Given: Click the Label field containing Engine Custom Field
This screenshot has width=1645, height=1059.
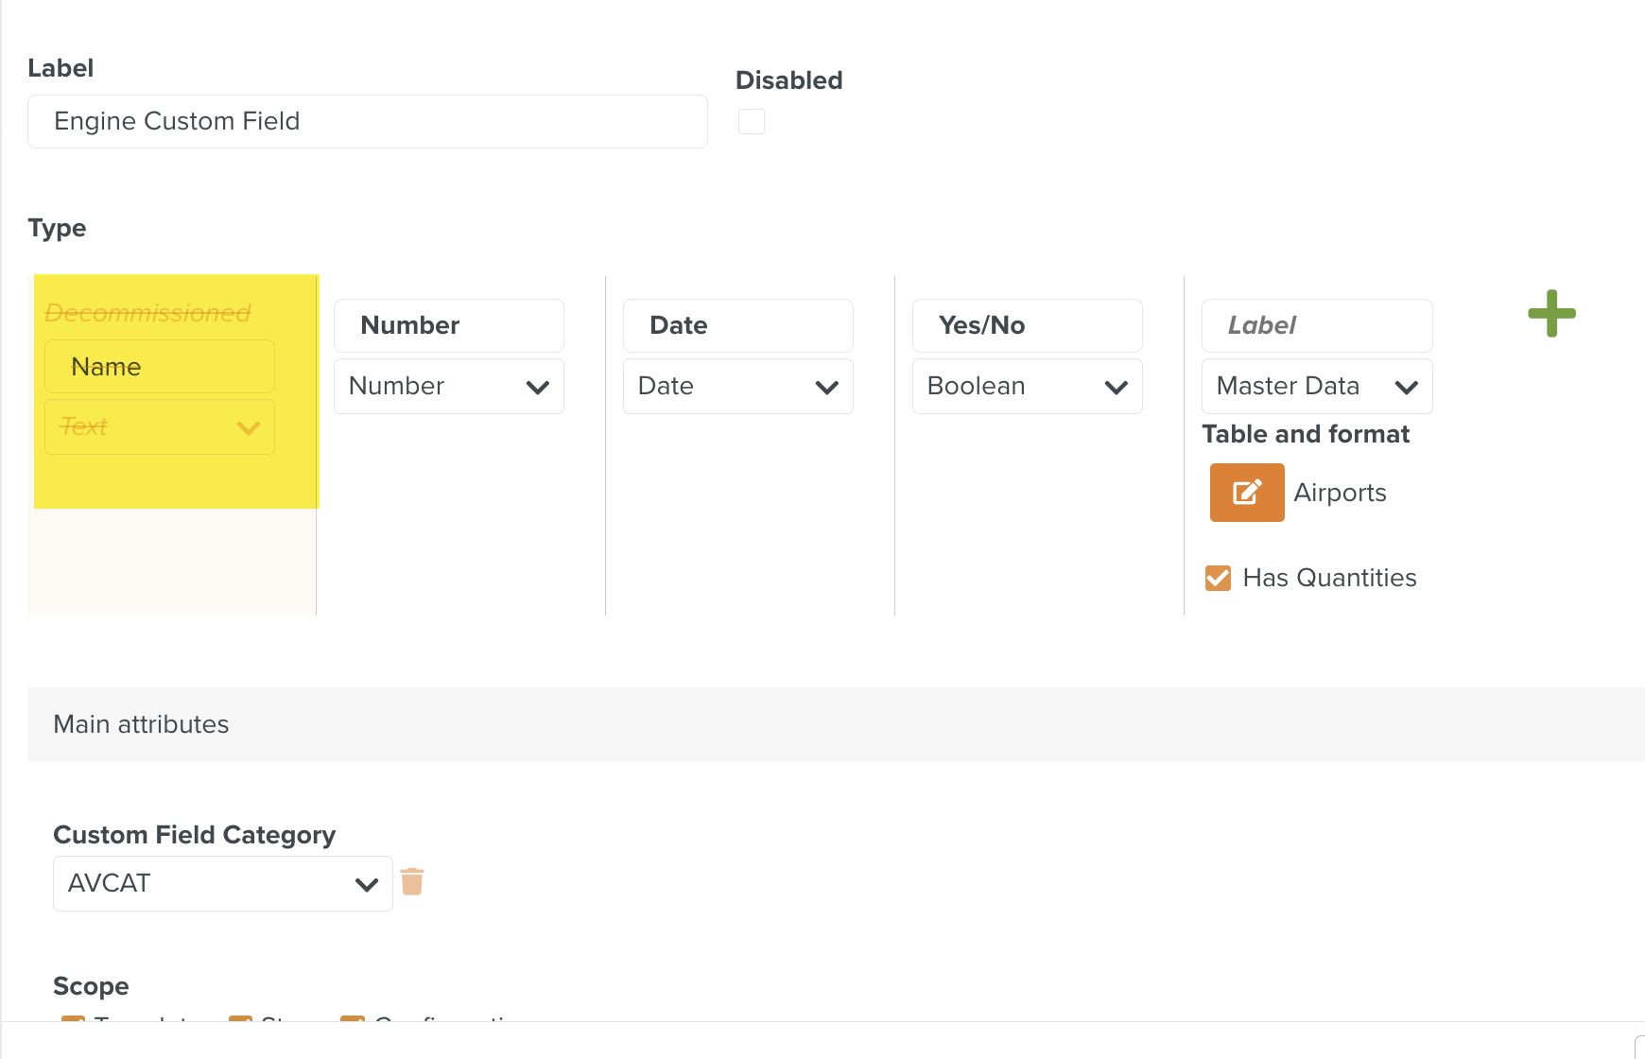Looking at the screenshot, I should 367,122.
